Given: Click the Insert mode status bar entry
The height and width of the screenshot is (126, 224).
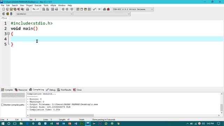Looking at the screenshot, I should [82, 120].
